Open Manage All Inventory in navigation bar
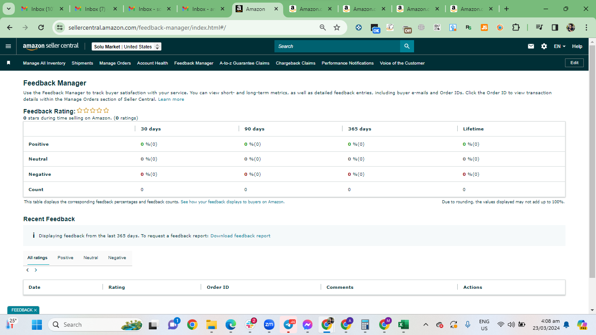The width and height of the screenshot is (596, 335). [x=44, y=63]
